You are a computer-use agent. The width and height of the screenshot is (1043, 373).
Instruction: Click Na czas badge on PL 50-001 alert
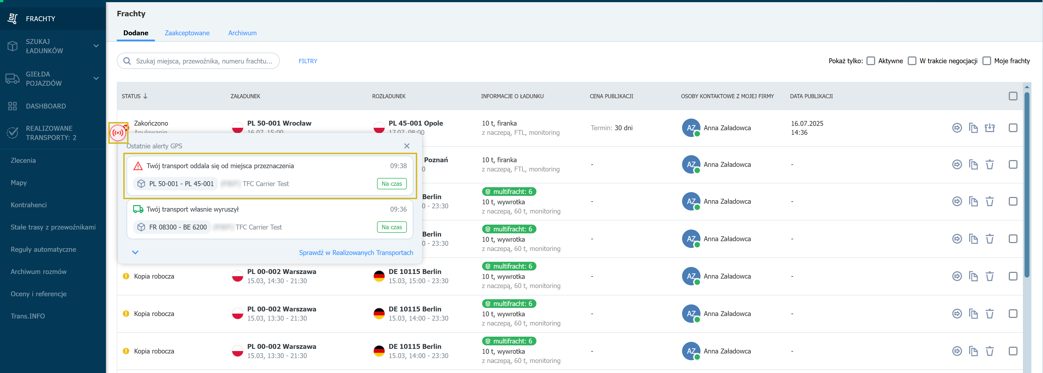(391, 184)
